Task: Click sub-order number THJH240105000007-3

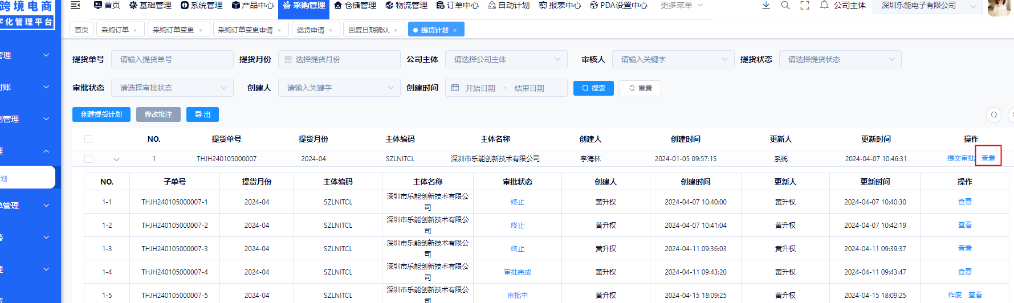Action: pos(174,249)
